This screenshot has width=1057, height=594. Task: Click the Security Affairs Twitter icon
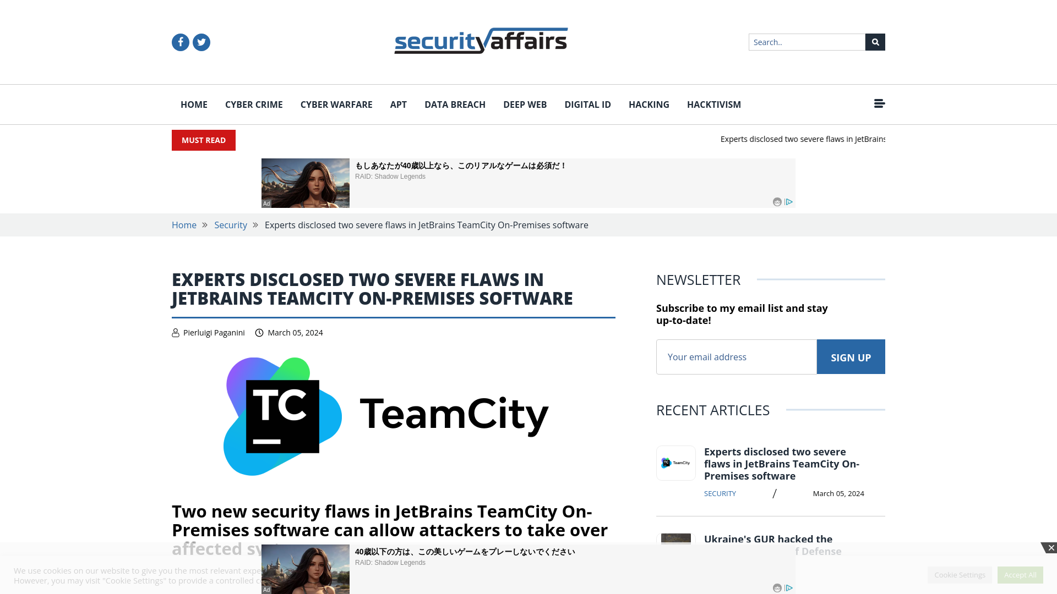(201, 42)
